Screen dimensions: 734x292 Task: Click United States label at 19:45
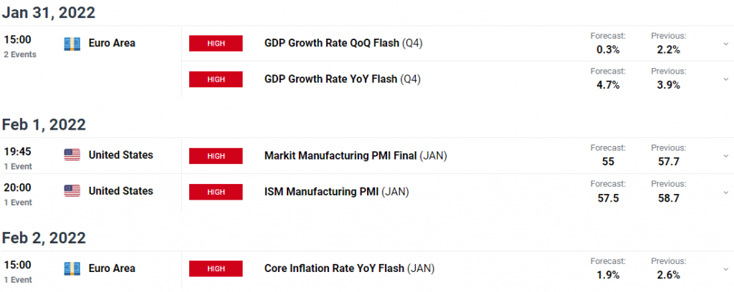(x=120, y=155)
